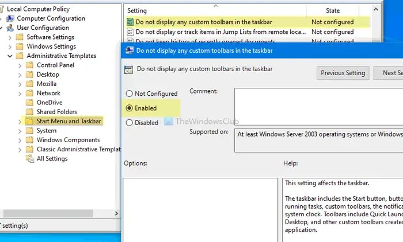
Task: Expand the Mozilla node
Action: (x=20, y=84)
